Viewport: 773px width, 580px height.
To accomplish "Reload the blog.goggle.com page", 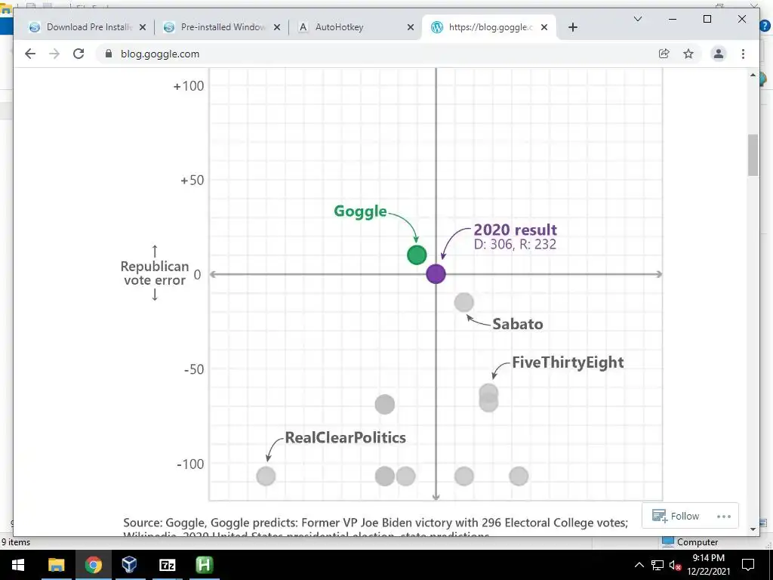I will click(x=79, y=54).
